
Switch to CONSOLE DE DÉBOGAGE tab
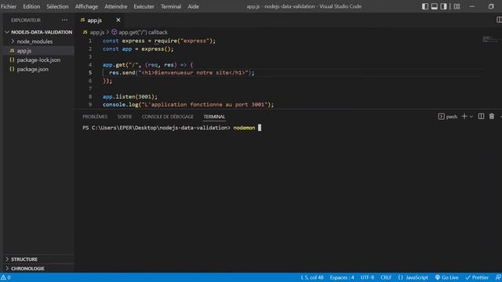(x=167, y=117)
